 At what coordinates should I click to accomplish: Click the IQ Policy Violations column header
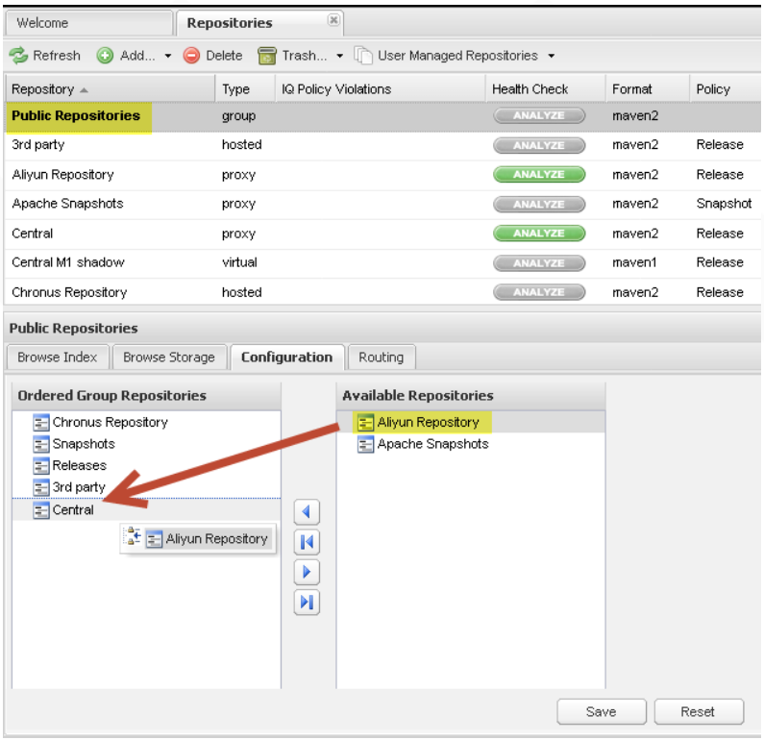tap(380, 89)
